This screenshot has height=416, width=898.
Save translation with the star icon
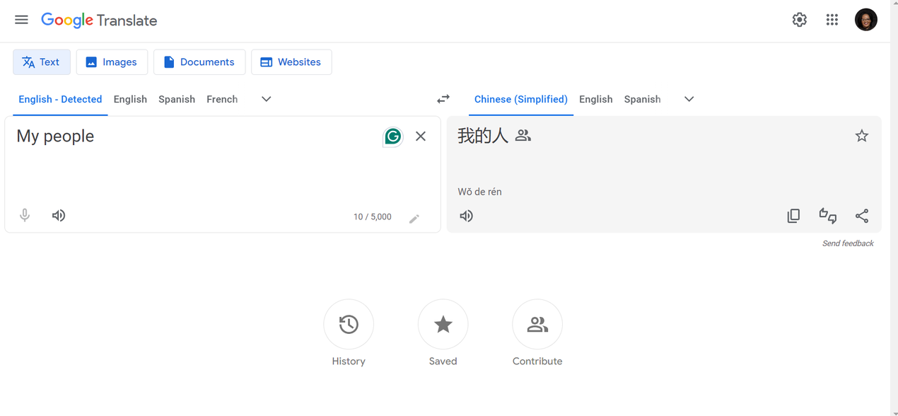coord(862,136)
